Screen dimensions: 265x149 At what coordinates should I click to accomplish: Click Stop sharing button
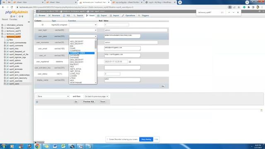146,139
